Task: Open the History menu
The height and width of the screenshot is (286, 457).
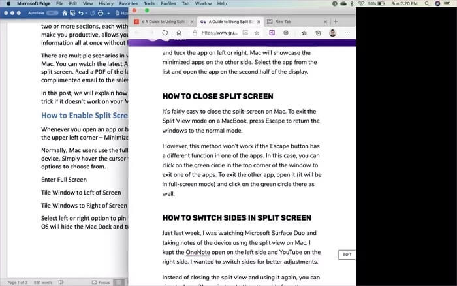Action: (x=106, y=3)
